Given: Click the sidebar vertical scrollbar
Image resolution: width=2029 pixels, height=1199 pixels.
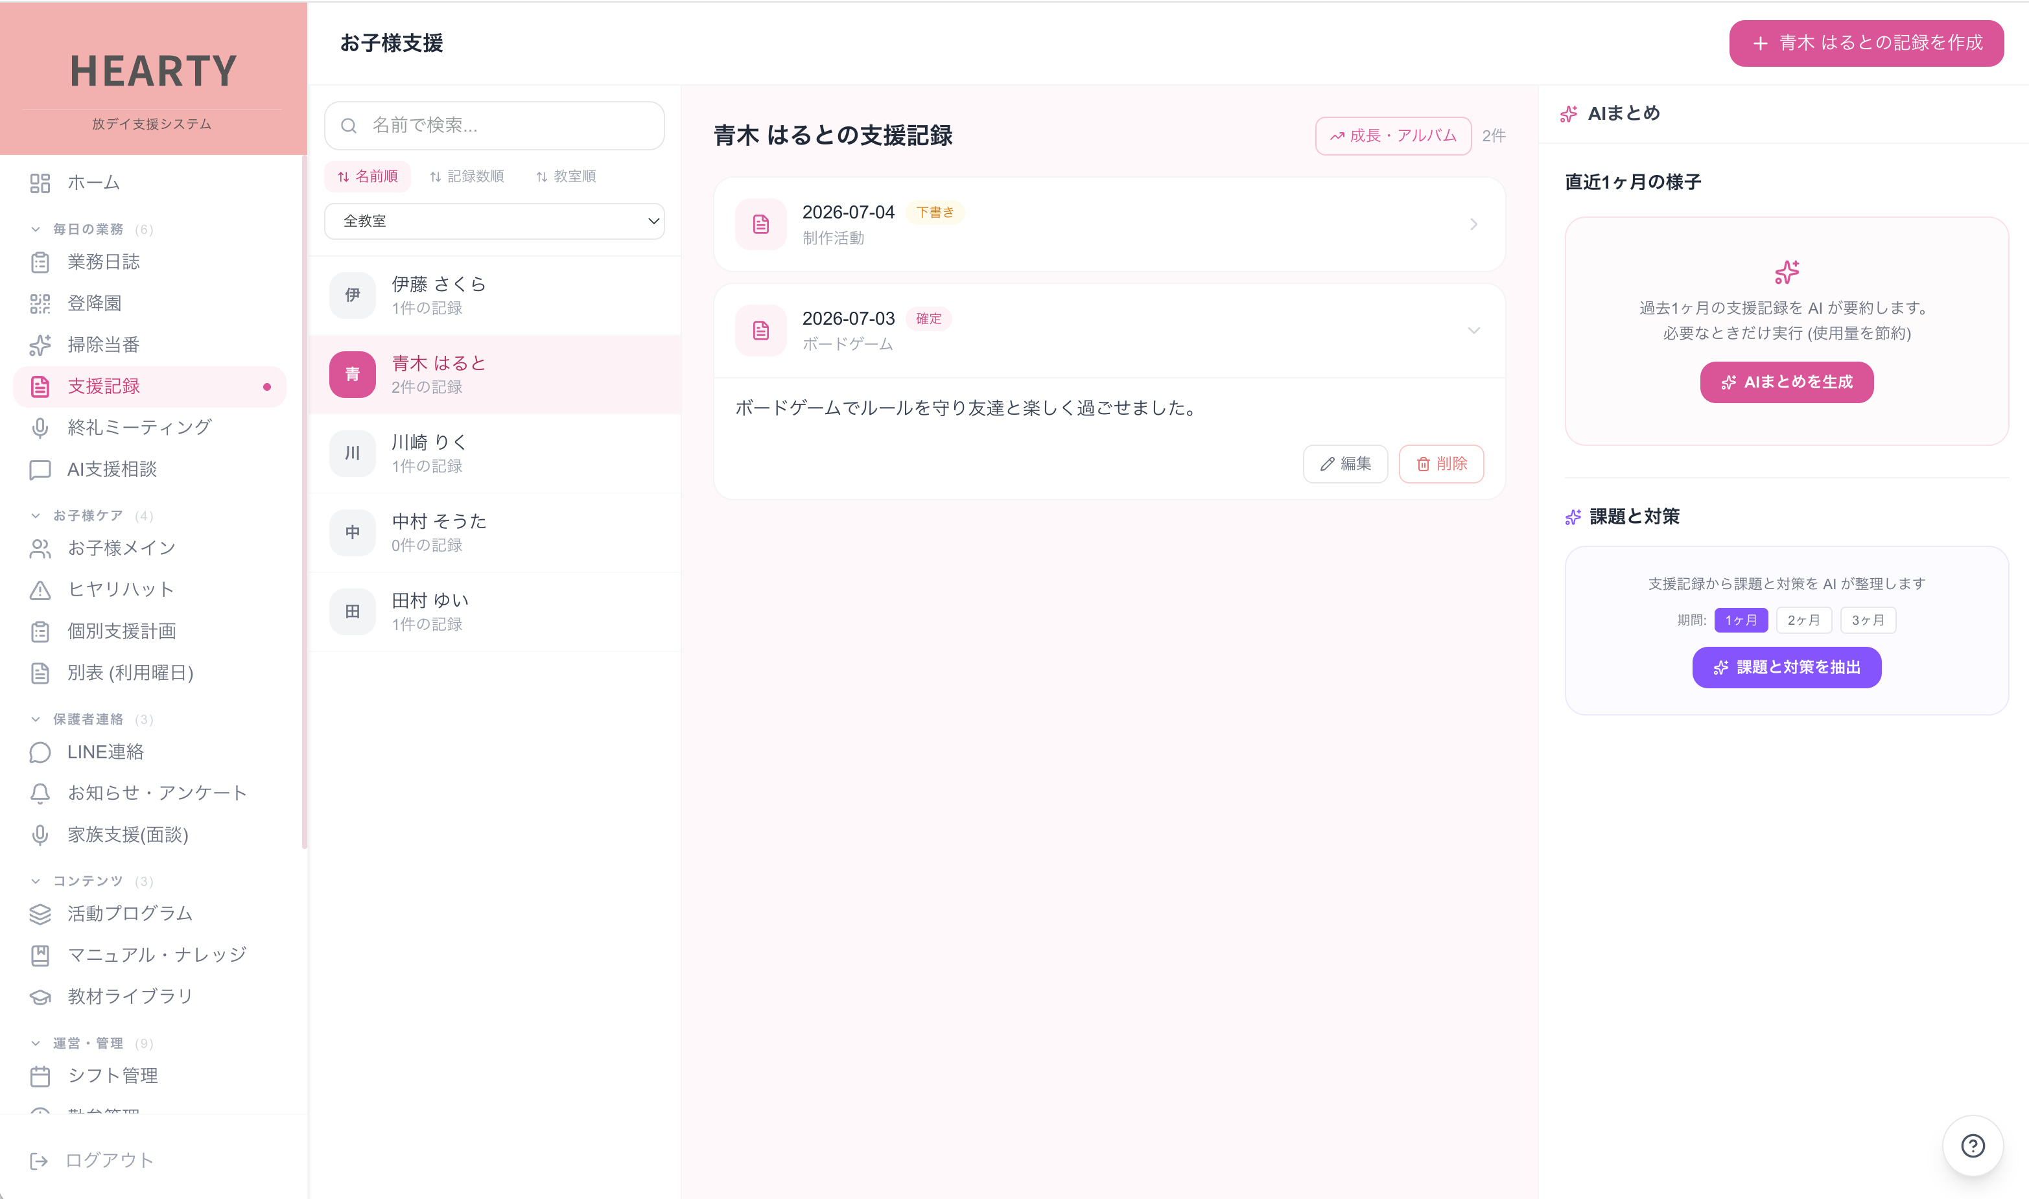Looking at the screenshot, I should 304,501.
